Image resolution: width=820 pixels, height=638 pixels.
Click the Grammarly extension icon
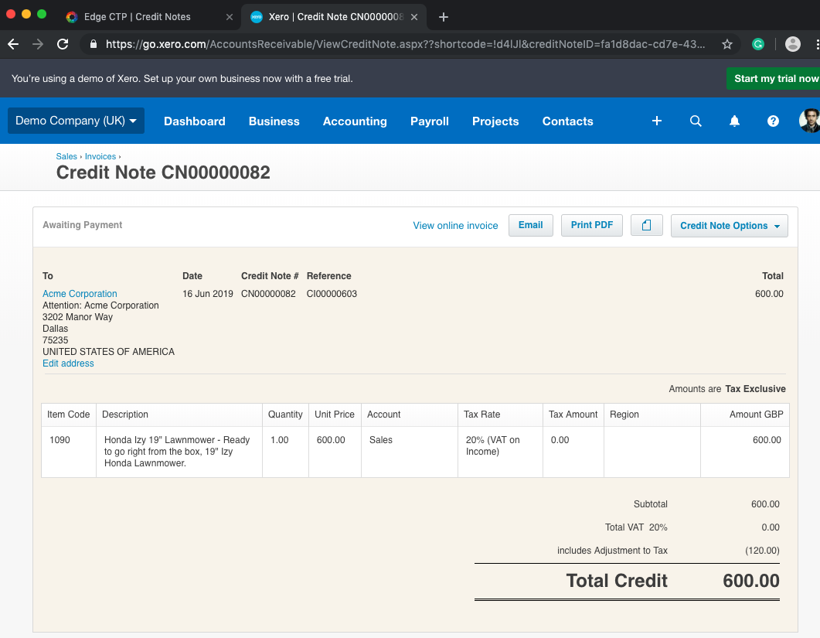[758, 44]
